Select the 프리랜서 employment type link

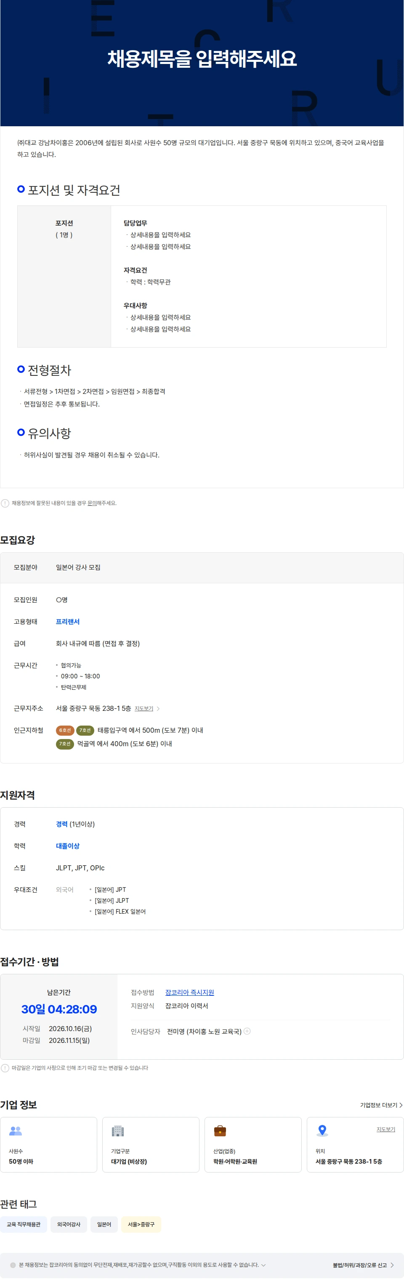68,622
